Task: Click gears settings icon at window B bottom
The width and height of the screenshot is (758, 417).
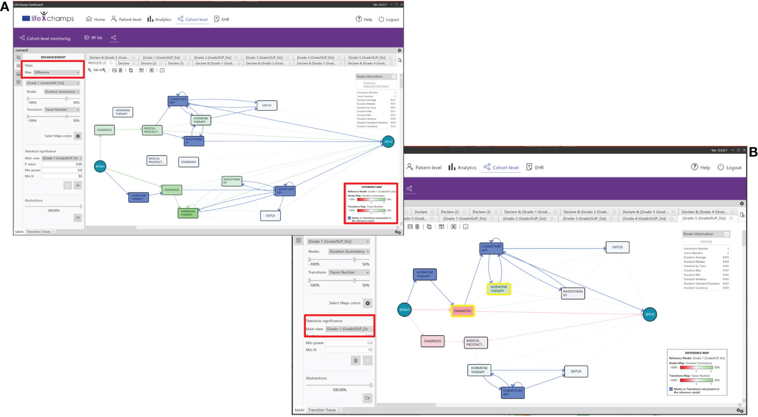Action: (740, 411)
